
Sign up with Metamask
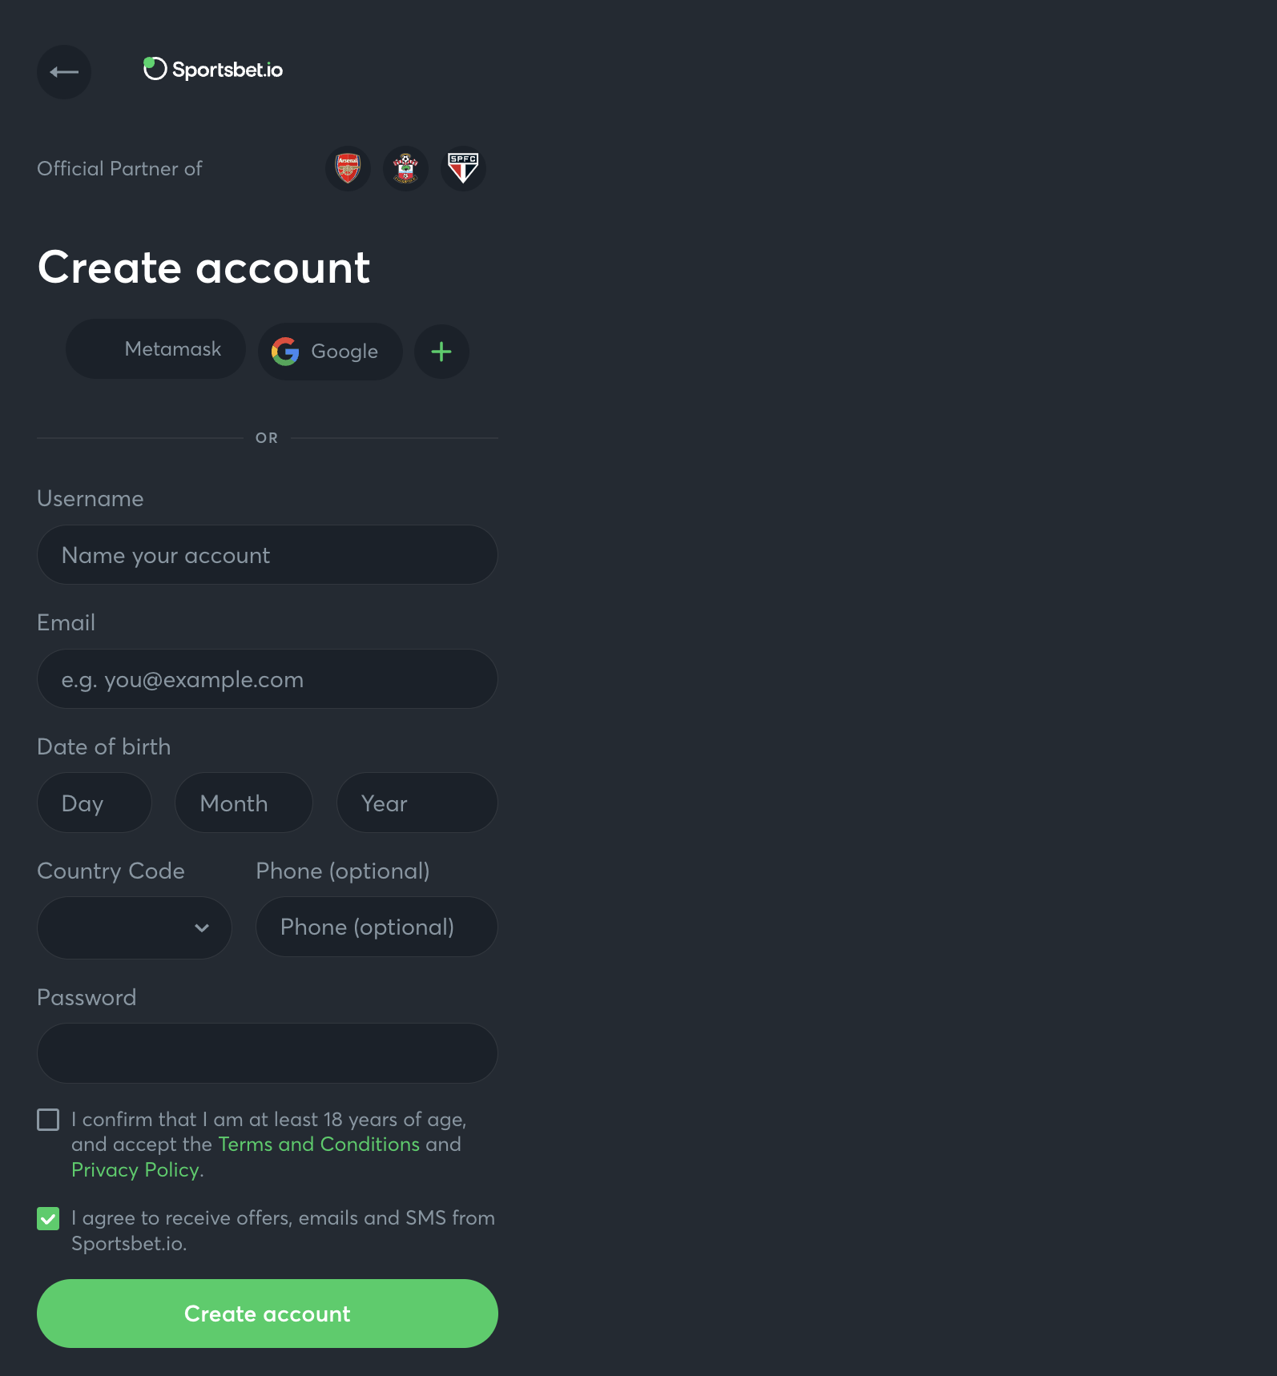click(x=155, y=349)
